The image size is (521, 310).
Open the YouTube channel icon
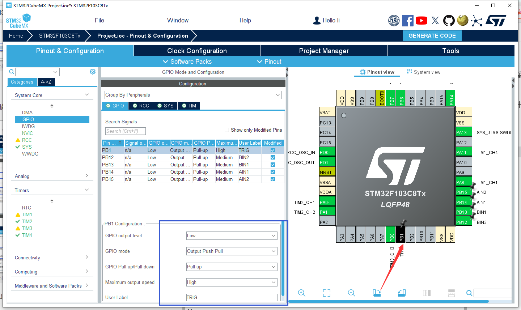coord(422,21)
